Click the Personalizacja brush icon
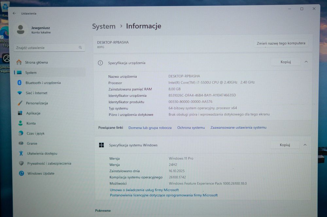This screenshot has height=217, width=327. [x=20, y=103]
